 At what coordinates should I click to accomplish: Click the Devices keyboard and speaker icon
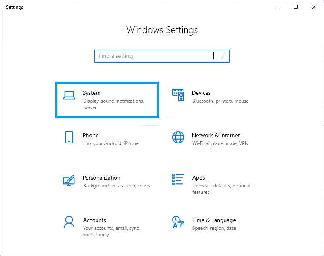point(178,95)
